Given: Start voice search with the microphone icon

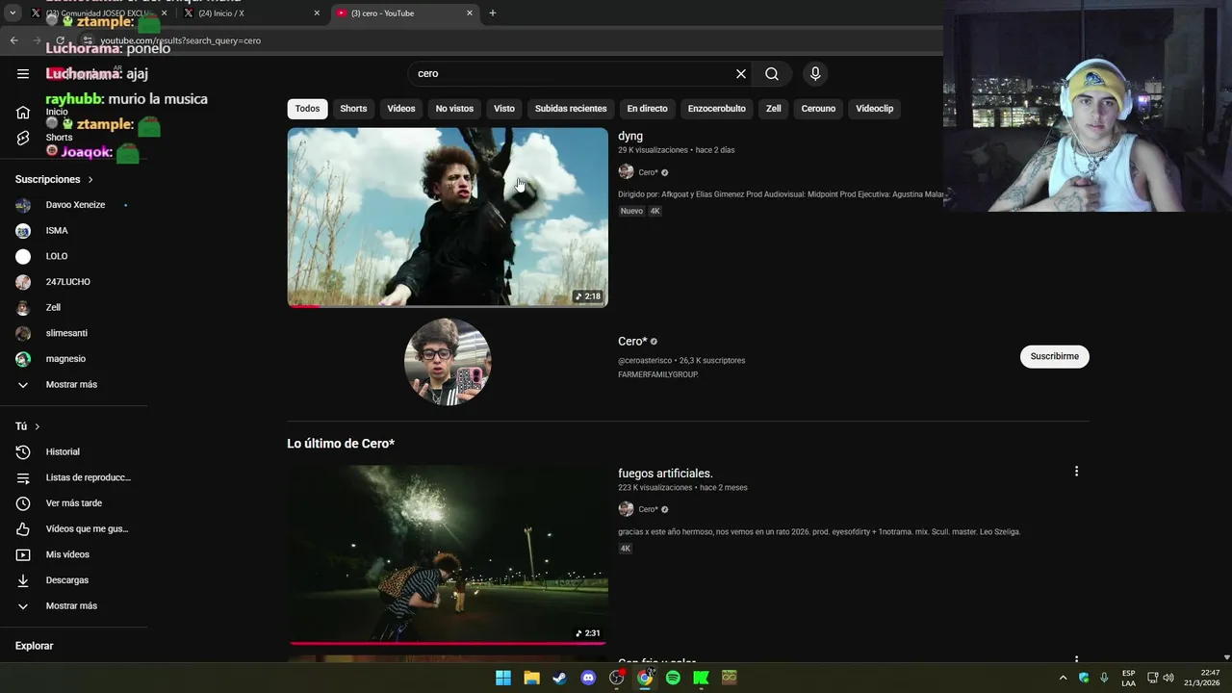Looking at the screenshot, I should 815,74.
